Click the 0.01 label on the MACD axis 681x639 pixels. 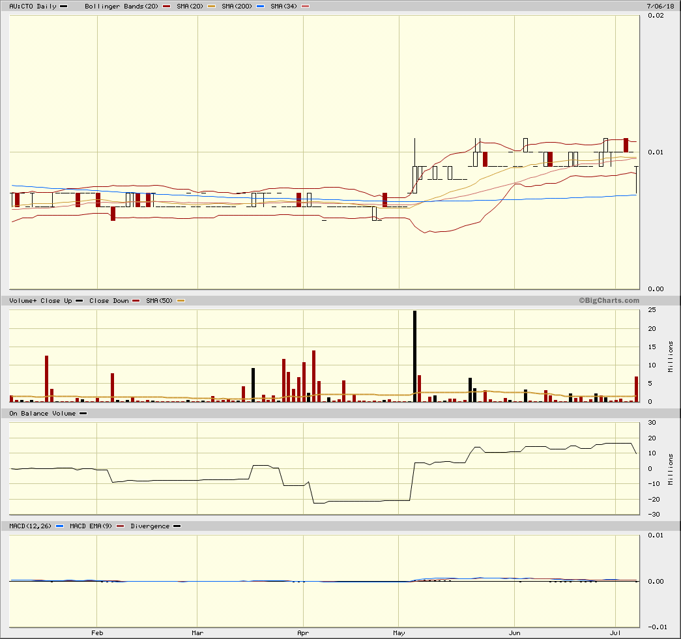[656, 535]
